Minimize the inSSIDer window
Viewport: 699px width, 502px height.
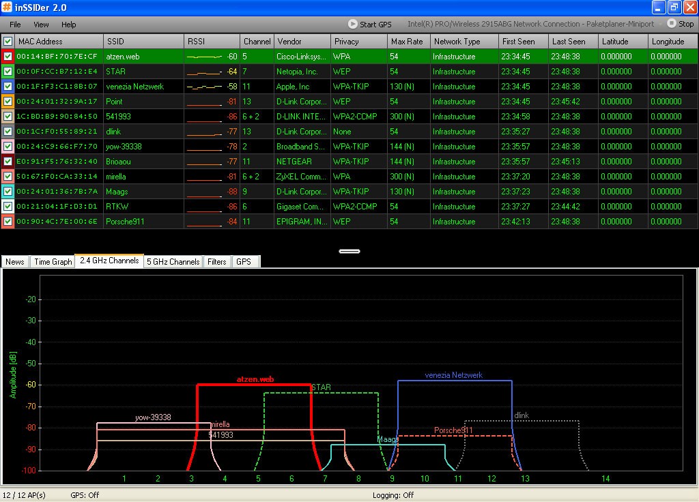(x=659, y=8)
